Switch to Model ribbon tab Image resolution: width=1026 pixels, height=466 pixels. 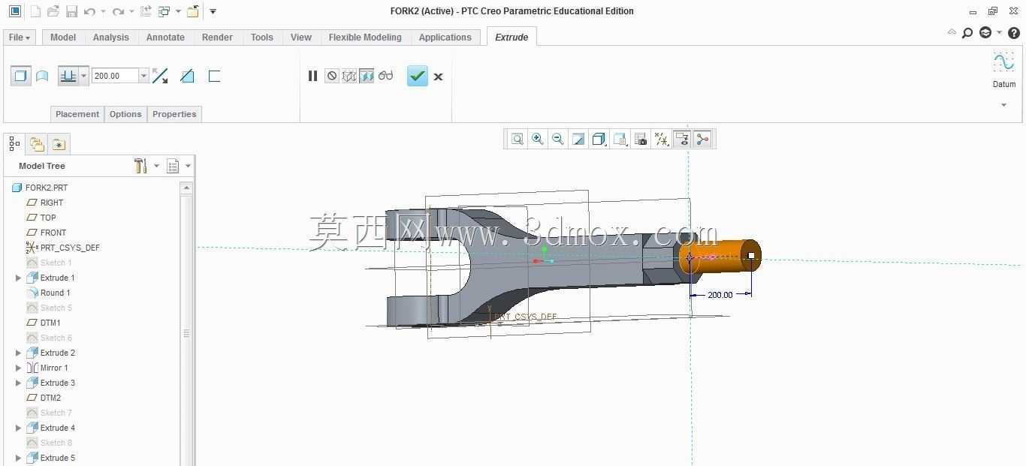(63, 38)
